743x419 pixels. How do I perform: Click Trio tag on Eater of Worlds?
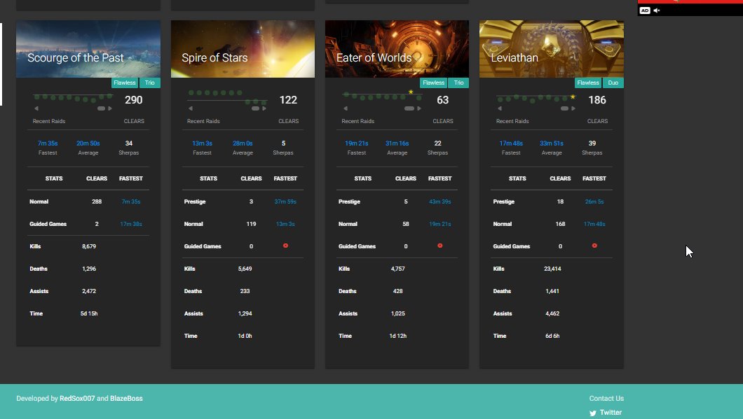click(458, 83)
